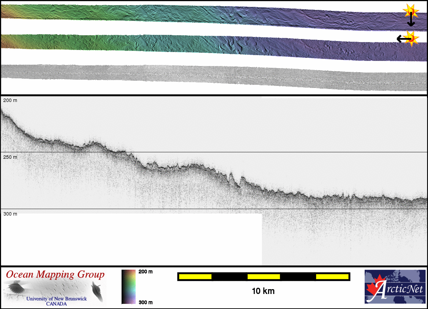Image resolution: width=428 pixels, height=309 pixels.
Task: Click the leftmost yellow segment of the scale bar
Action: 195,276
